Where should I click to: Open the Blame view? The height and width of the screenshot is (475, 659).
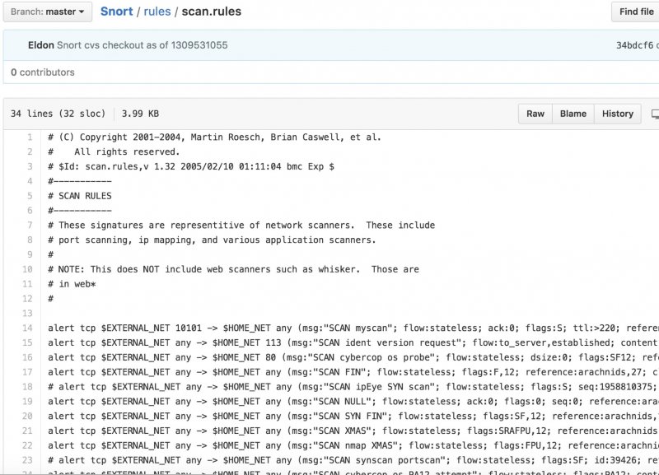[x=573, y=114]
